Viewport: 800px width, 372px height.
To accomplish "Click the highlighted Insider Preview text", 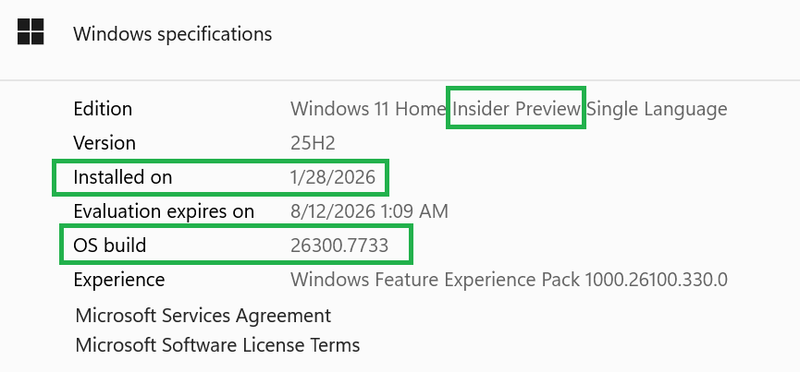I will [x=516, y=109].
